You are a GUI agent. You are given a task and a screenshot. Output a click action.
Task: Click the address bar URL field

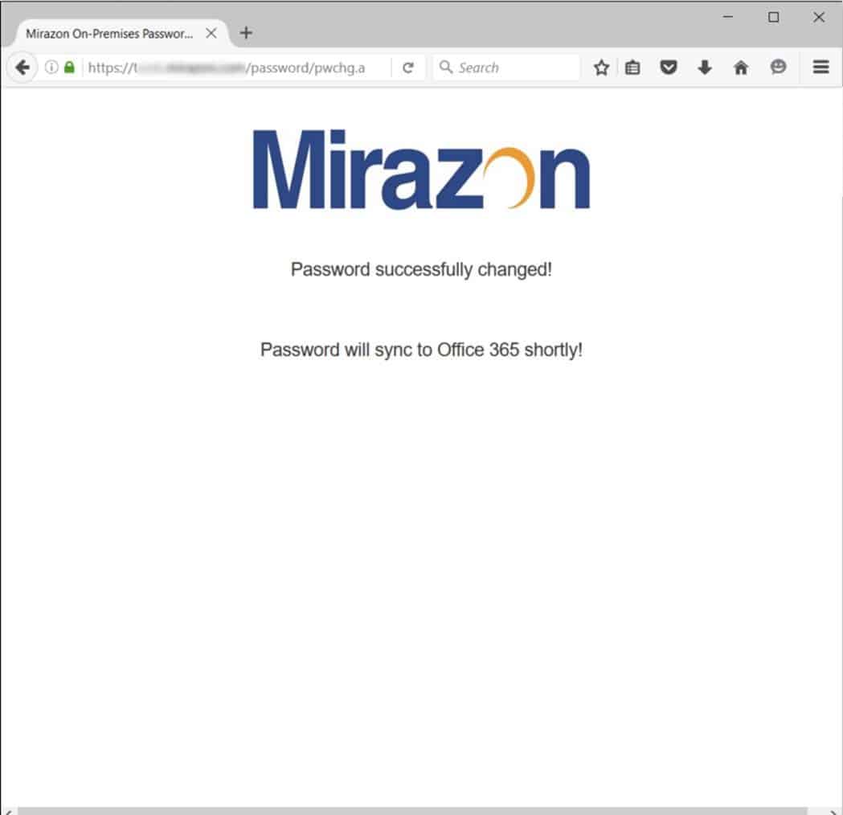click(x=236, y=68)
